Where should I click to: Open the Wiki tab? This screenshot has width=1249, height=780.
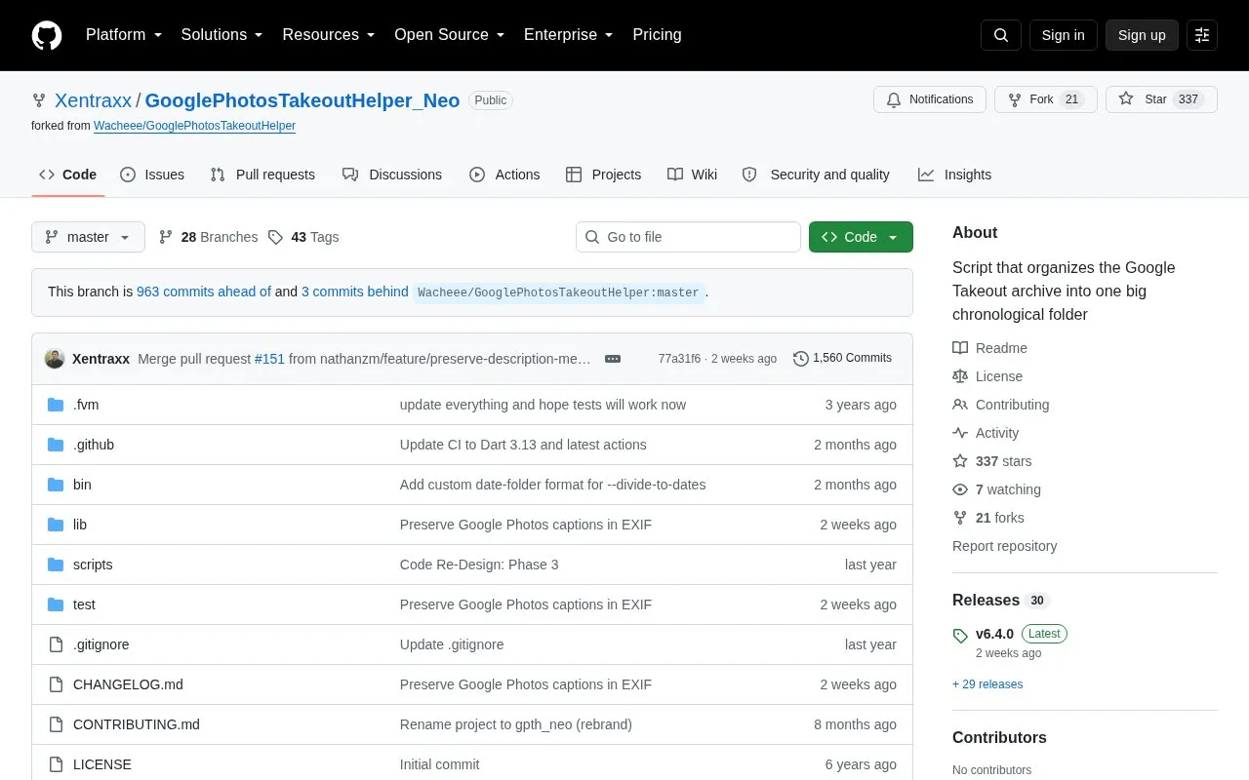693,175
